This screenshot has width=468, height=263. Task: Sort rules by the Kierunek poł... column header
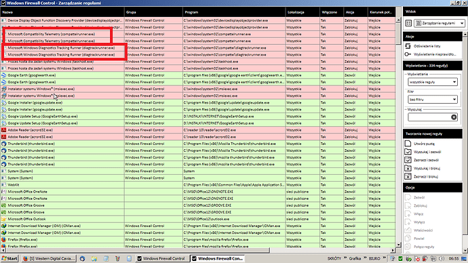coord(382,12)
